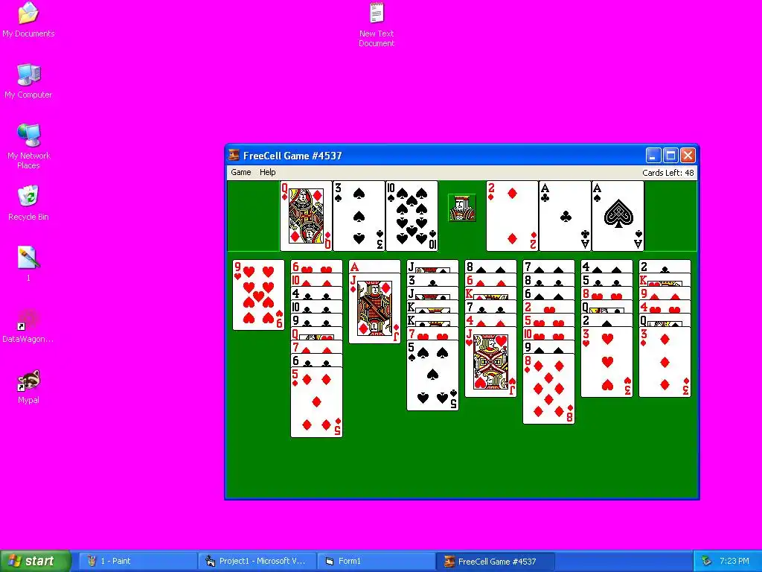Viewport: 762px width, 572px height.
Task: Click the 10 of diamonds strip in column two
Action: 316,280
